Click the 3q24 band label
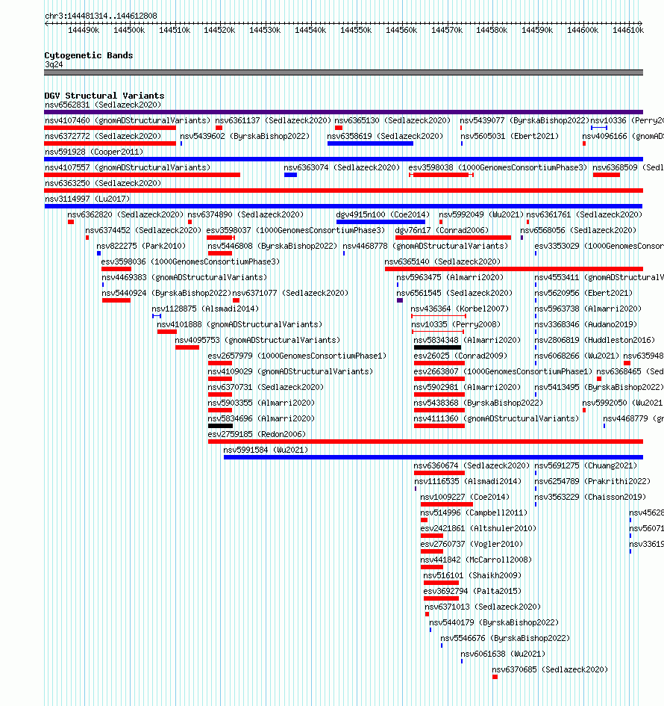The width and height of the screenshot is (664, 706). 54,65
